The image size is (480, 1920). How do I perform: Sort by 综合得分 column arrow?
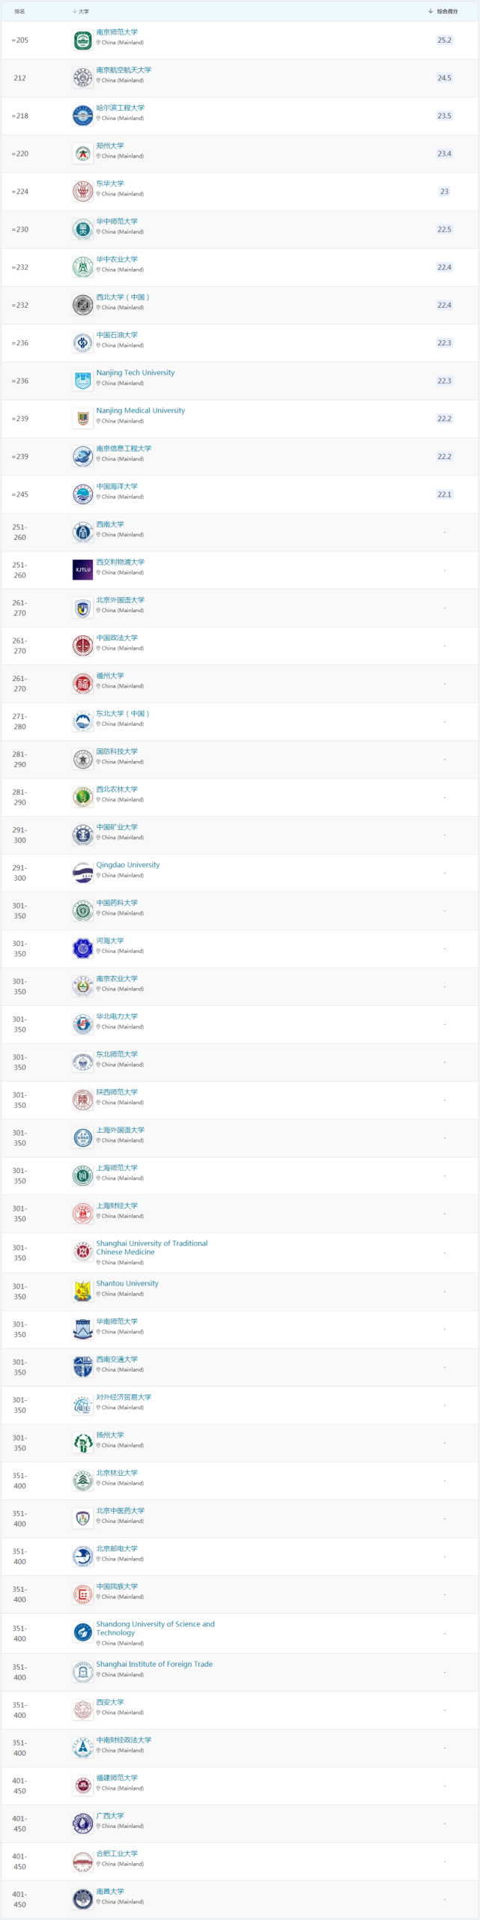click(x=431, y=11)
